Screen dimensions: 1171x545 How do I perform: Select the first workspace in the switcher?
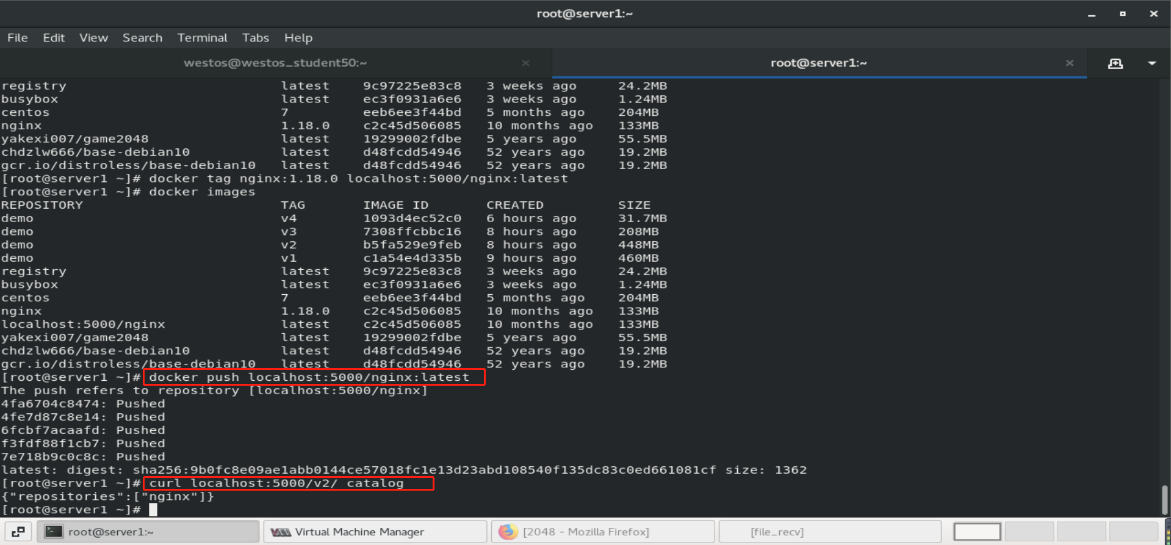(x=977, y=532)
